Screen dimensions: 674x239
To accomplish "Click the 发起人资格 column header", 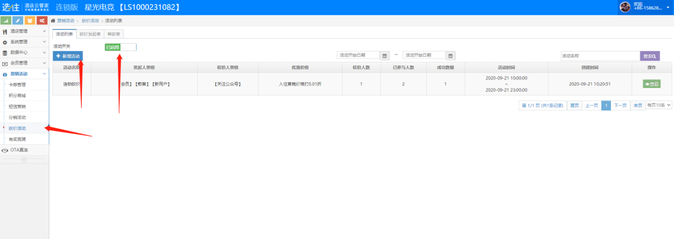I will tap(144, 67).
